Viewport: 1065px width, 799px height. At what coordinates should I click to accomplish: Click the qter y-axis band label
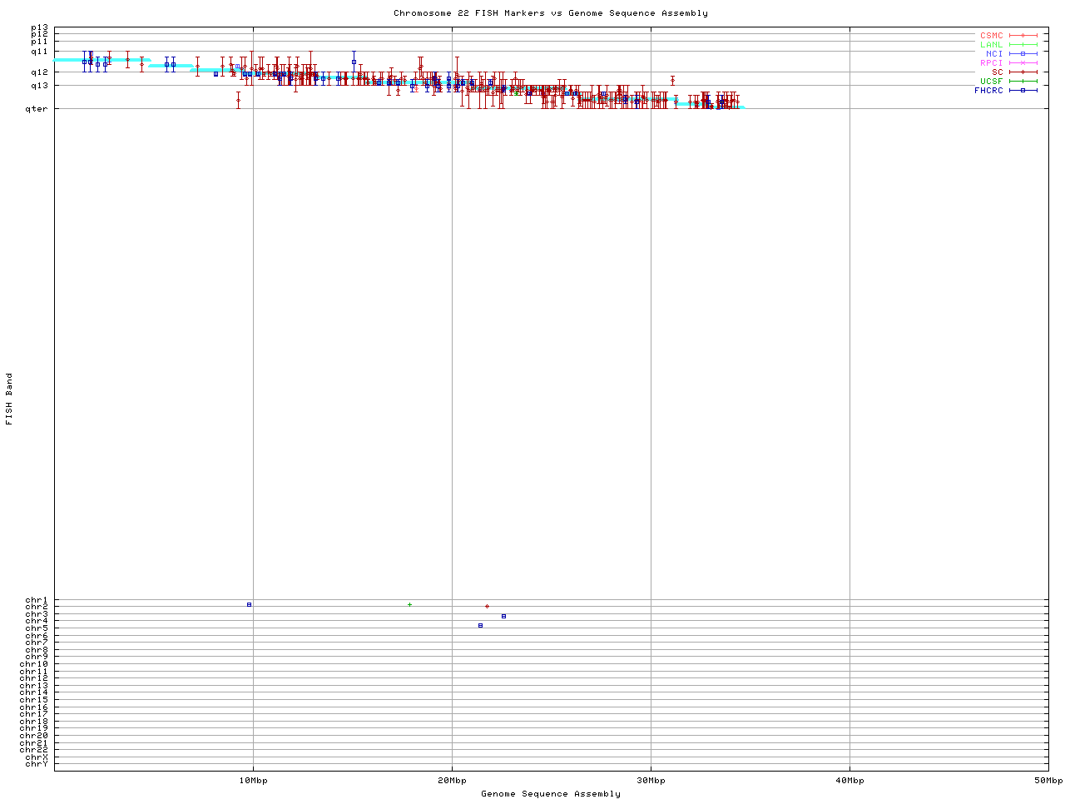tap(37, 108)
